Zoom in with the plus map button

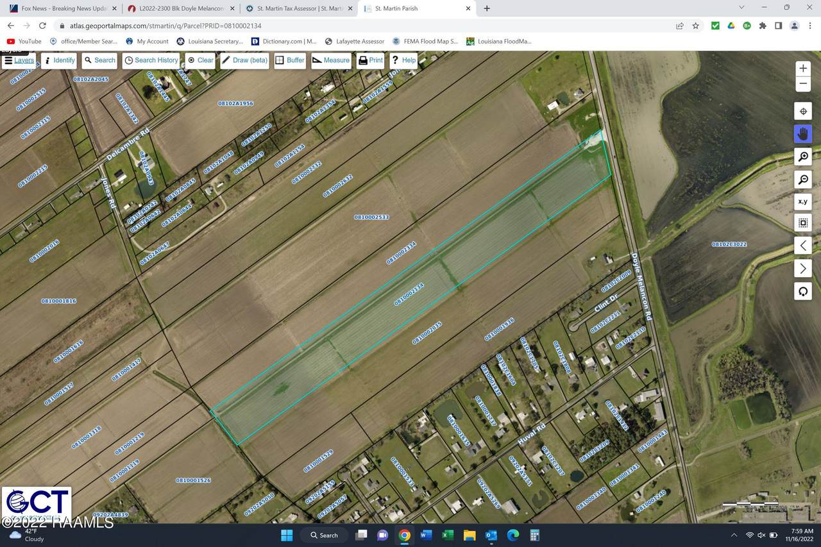point(803,69)
